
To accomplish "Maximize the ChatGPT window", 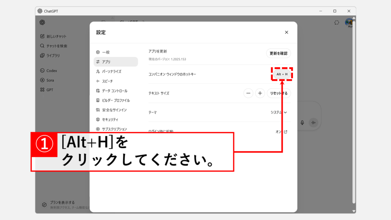I will pyautogui.click(x=334, y=11).
